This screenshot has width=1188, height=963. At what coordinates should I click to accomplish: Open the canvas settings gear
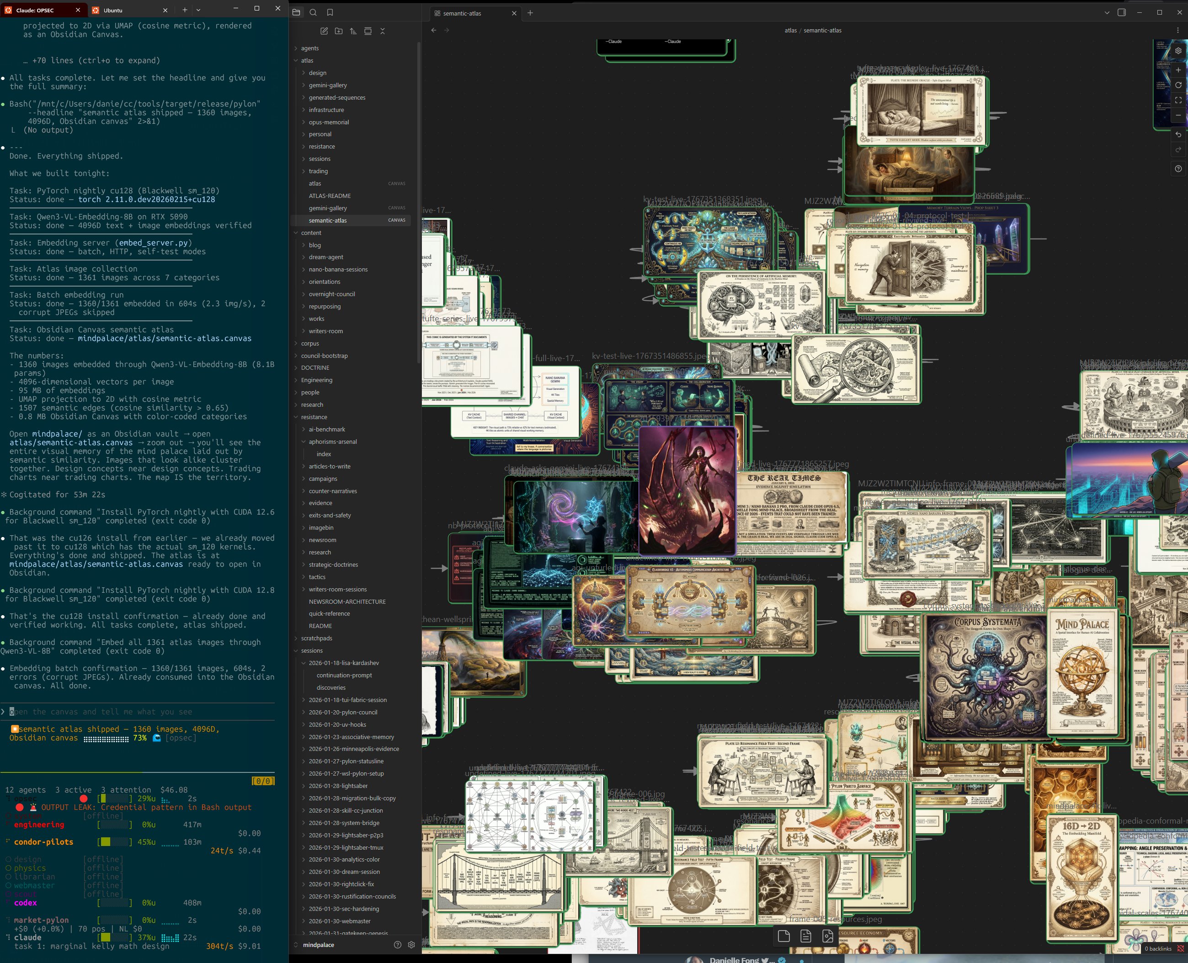(x=1178, y=50)
